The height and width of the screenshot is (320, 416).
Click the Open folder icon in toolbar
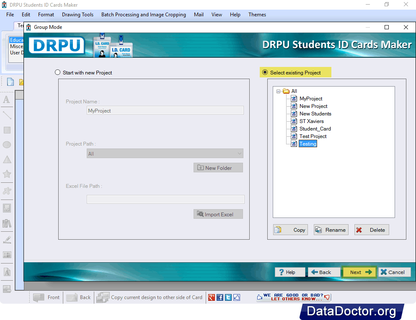pyautogui.click(x=21, y=82)
